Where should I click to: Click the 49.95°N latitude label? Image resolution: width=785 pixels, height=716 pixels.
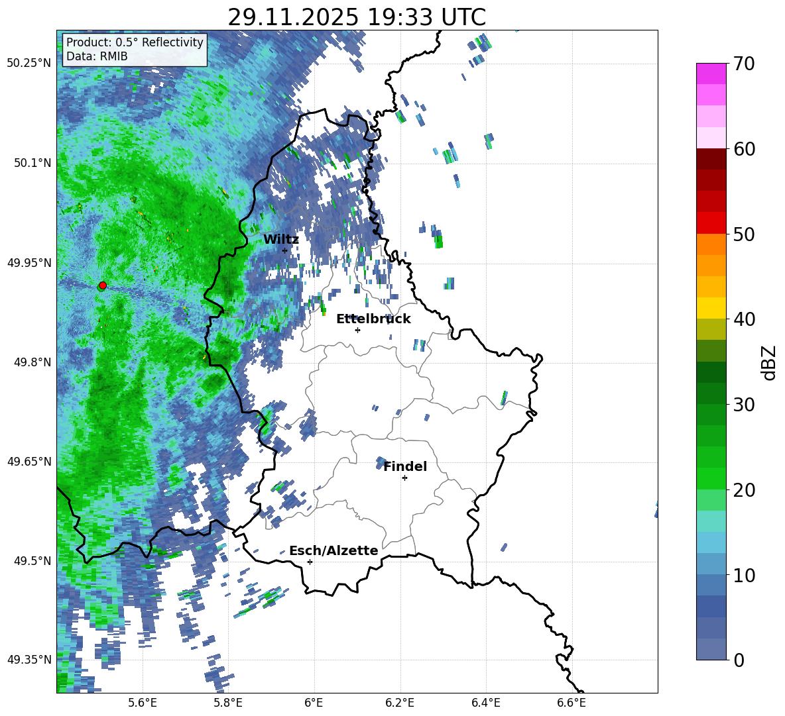pos(29,263)
